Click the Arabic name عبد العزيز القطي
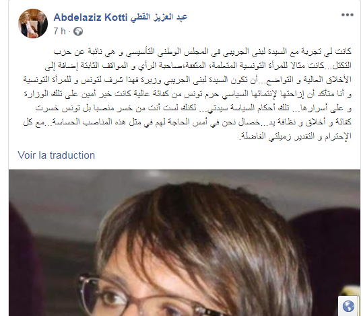 click(158, 17)
